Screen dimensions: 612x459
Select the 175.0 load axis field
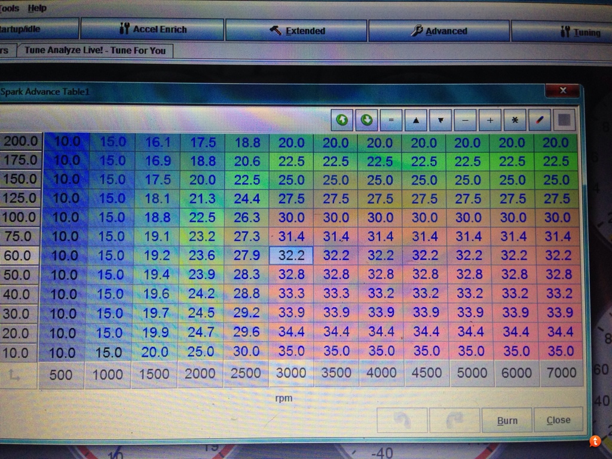click(20, 160)
